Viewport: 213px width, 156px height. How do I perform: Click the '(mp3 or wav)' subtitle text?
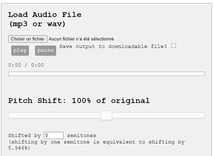click(37, 24)
